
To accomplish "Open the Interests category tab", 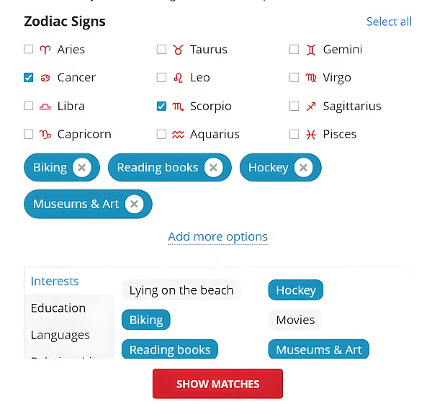I will pos(55,282).
